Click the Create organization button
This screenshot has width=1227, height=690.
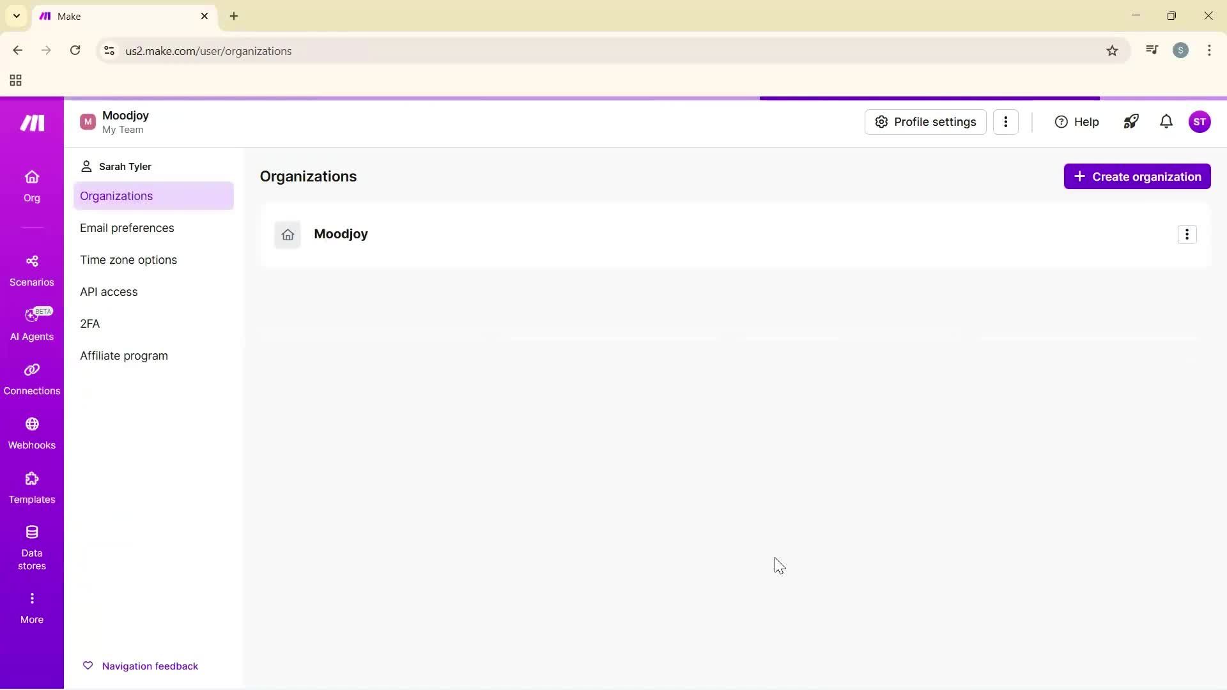1137,176
